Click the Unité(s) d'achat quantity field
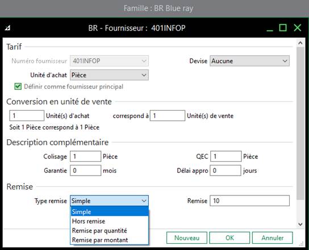The width and height of the screenshot is (309, 250). coord(27,115)
